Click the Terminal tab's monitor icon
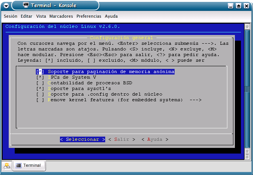The height and width of the screenshot is (175, 253). click(18, 165)
